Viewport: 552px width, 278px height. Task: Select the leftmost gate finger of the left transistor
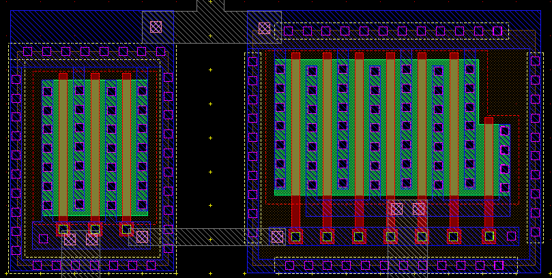[x=63, y=148]
